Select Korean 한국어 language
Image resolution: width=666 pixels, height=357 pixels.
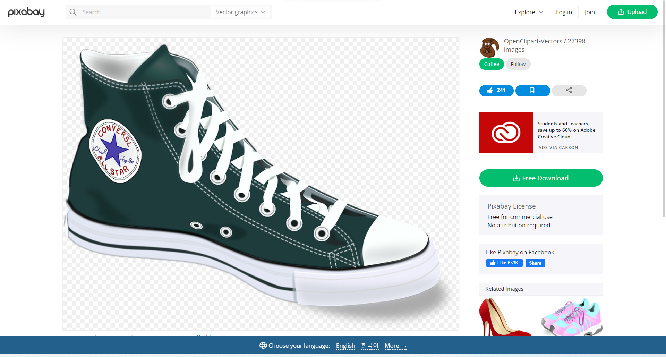370,346
